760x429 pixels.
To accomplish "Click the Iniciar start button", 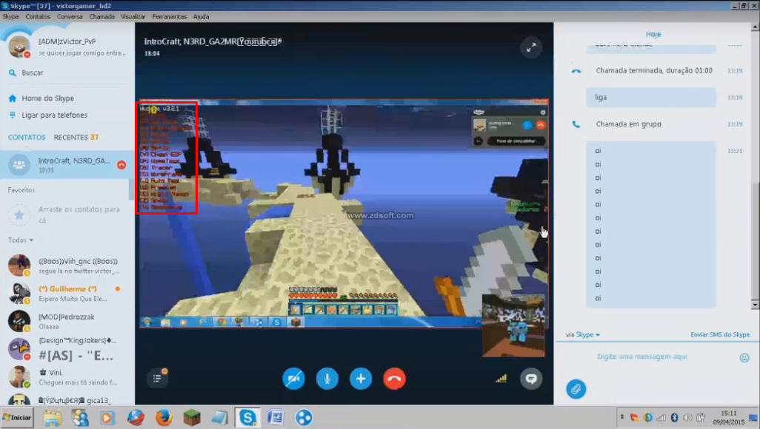I will [x=17, y=417].
